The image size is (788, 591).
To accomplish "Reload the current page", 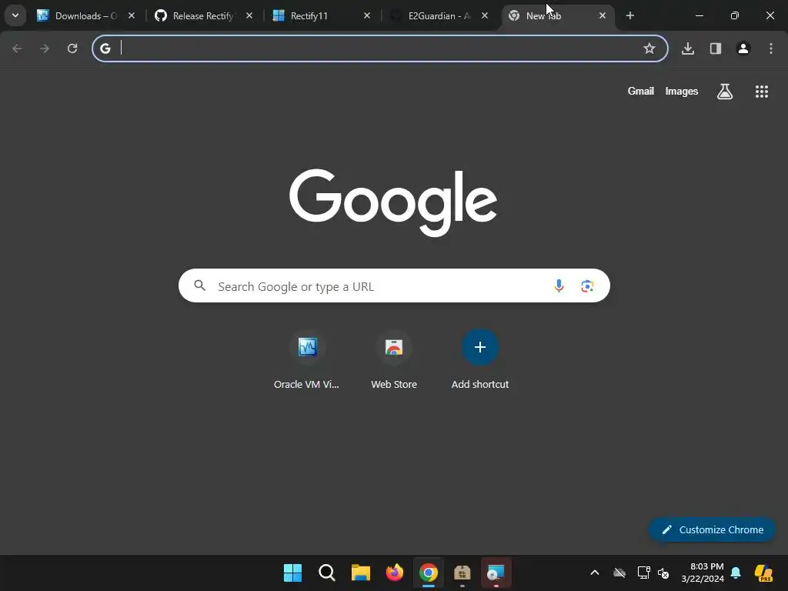I will click(x=72, y=48).
